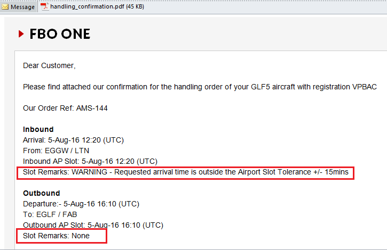Click the red triangle FBO ONE arrow

coord(21,34)
